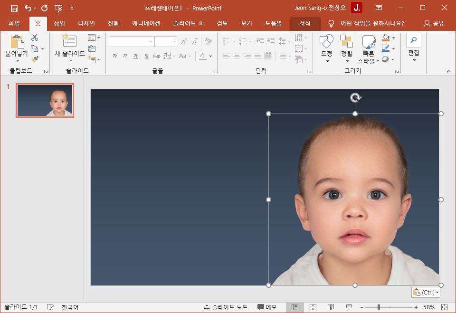Screen dimensions: 456x313
Task: Switch to slide sorter view
Action: (x=313, y=307)
